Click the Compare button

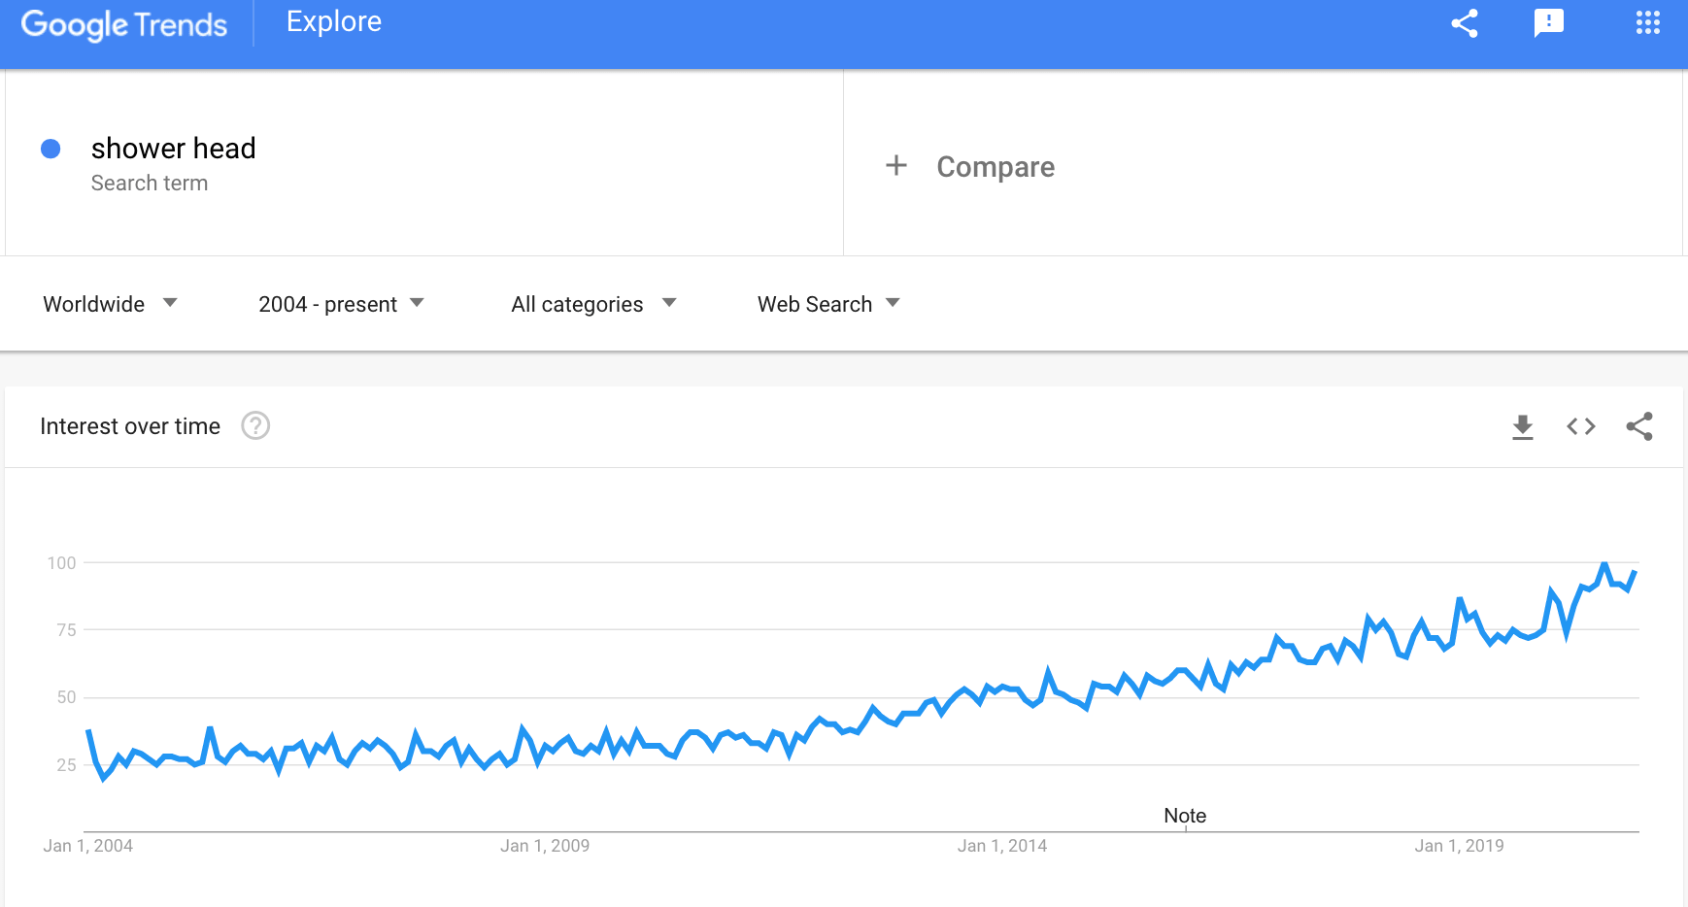996,167
